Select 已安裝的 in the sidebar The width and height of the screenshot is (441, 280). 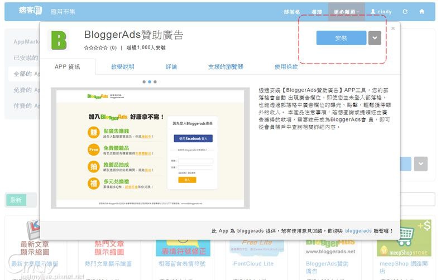[26, 58]
